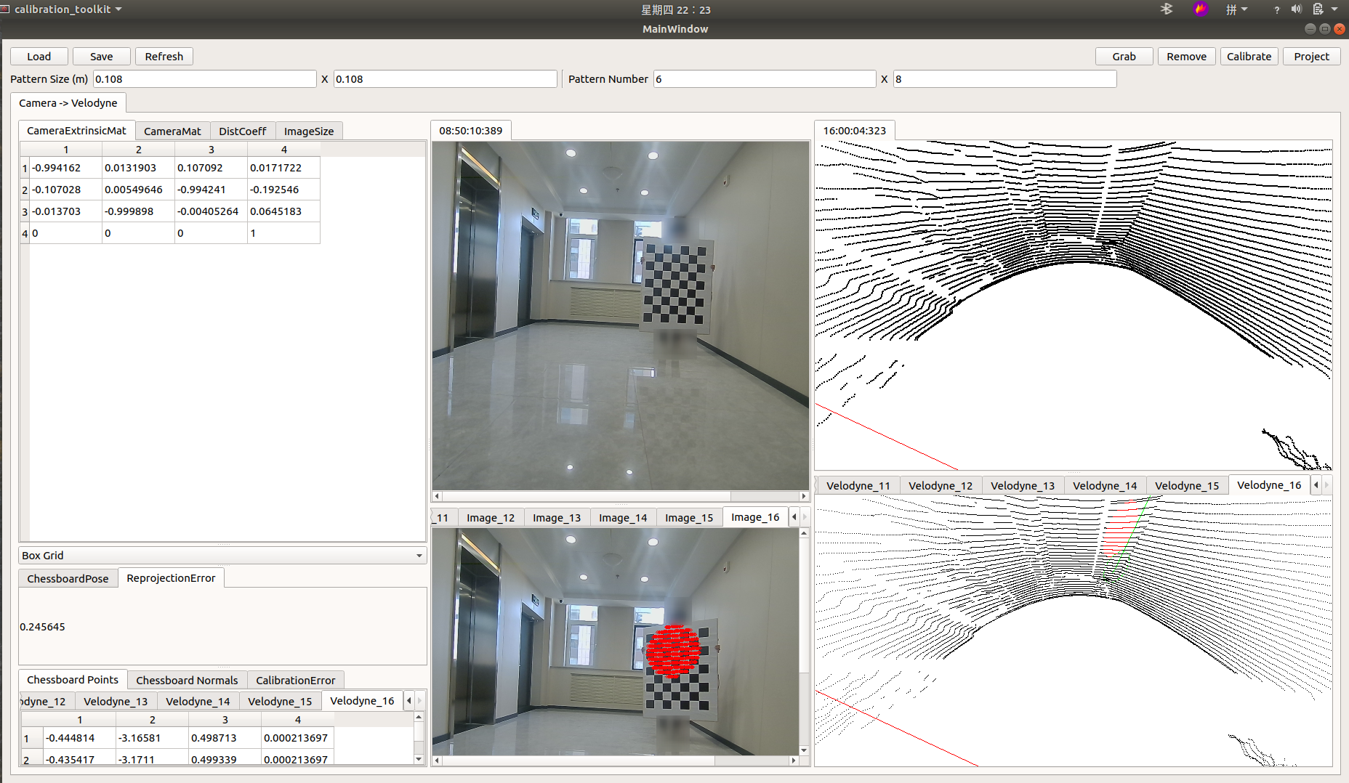Grab a new sensor frame
The width and height of the screenshot is (1349, 783).
point(1124,57)
